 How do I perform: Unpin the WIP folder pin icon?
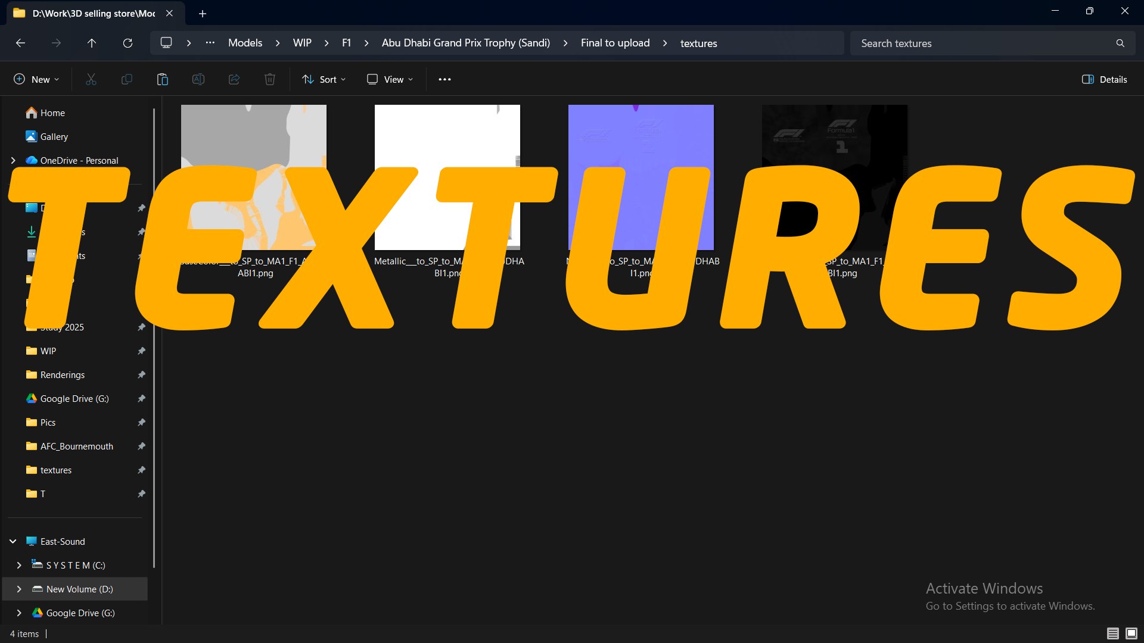(141, 351)
